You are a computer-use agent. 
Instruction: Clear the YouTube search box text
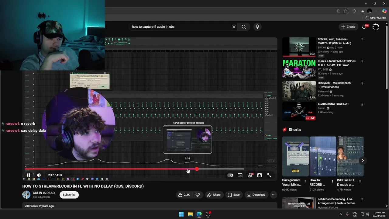click(234, 27)
